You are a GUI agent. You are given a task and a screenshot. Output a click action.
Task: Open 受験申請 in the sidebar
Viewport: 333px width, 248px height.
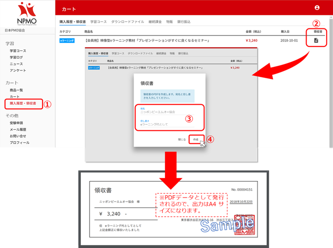click(16, 123)
